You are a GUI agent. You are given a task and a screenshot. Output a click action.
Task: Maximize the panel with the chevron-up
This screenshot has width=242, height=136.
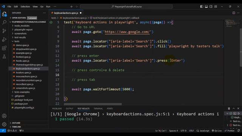pyautogui.click(x=234, y=108)
